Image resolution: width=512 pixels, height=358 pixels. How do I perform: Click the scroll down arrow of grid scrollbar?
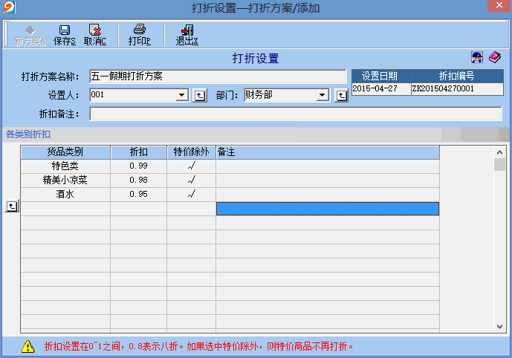(x=499, y=326)
